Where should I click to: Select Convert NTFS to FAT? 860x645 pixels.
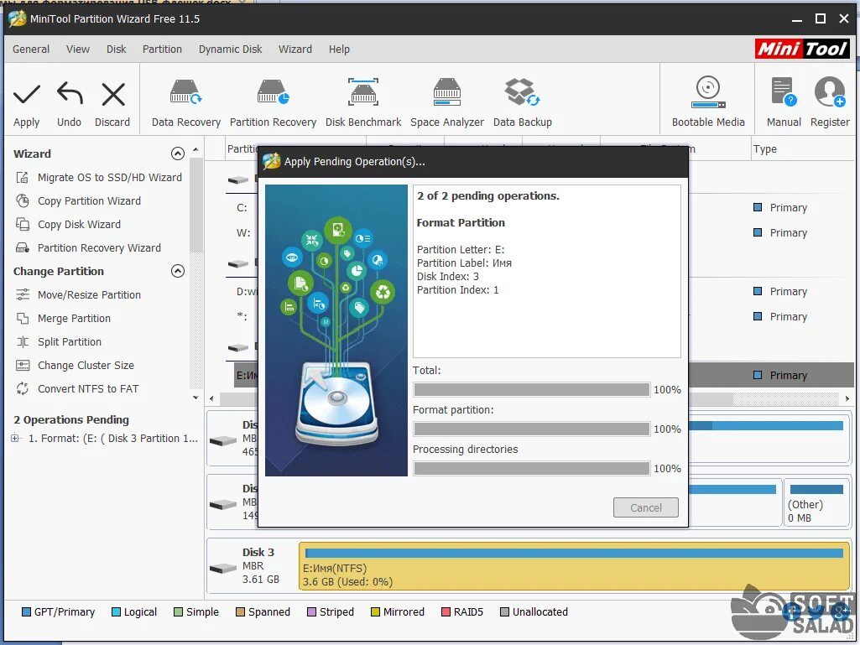(x=77, y=389)
